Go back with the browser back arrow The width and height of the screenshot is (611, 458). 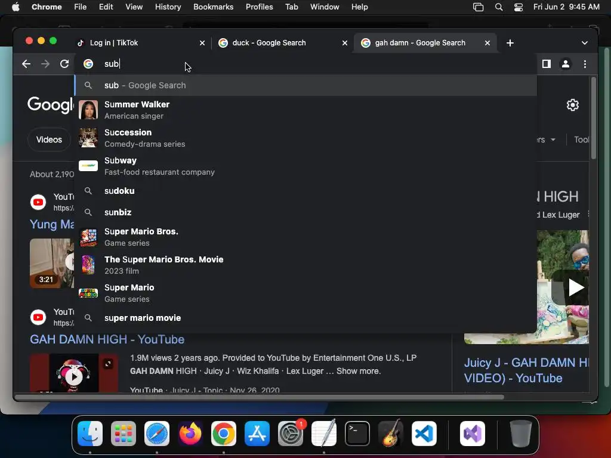coord(26,64)
